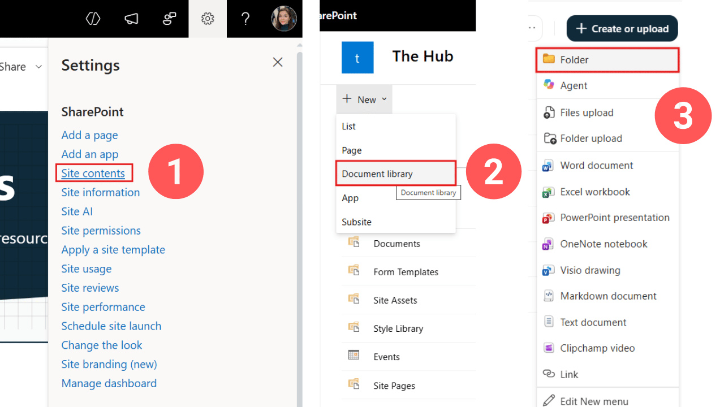Click the Word document icon
Image resolution: width=724 pixels, height=407 pixels.
(548, 166)
